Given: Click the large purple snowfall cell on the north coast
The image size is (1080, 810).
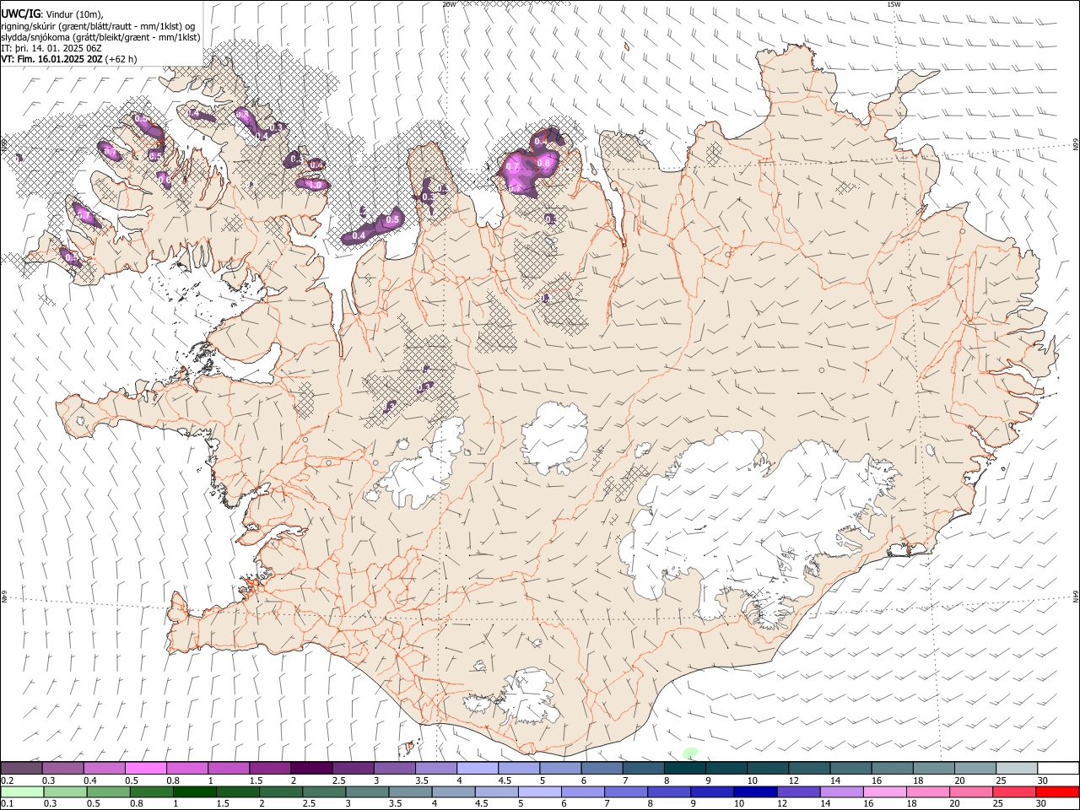Looking at the screenshot, I should click(530, 163).
